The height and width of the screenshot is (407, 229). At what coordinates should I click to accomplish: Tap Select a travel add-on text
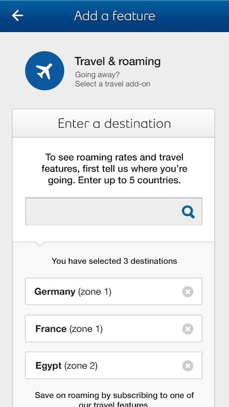[112, 84]
